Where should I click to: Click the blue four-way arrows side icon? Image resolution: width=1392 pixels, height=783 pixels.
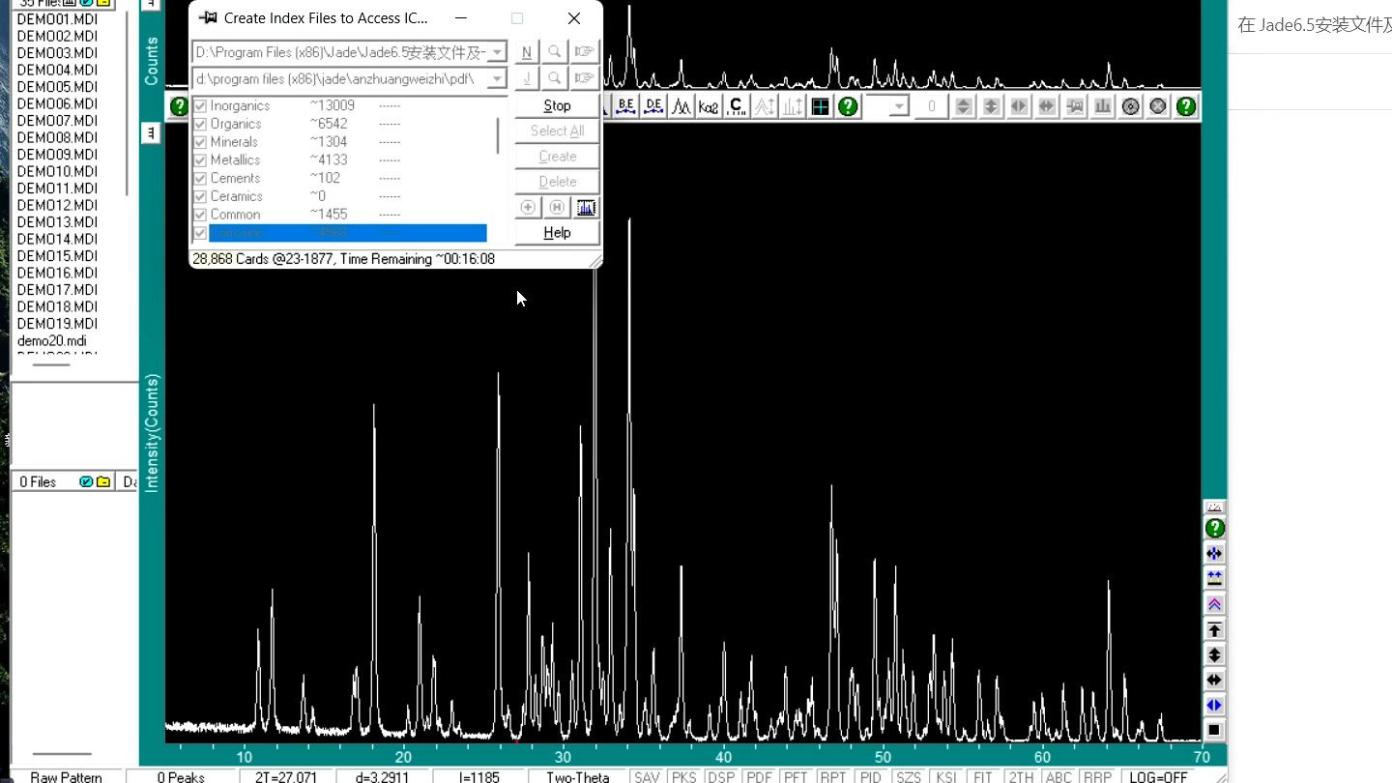1215,553
